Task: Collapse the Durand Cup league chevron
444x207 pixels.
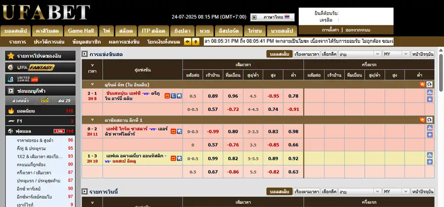Action: click(x=92, y=84)
